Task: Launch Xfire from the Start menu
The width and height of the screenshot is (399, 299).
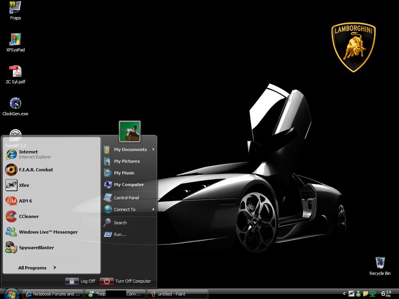Action: pos(24,185)
